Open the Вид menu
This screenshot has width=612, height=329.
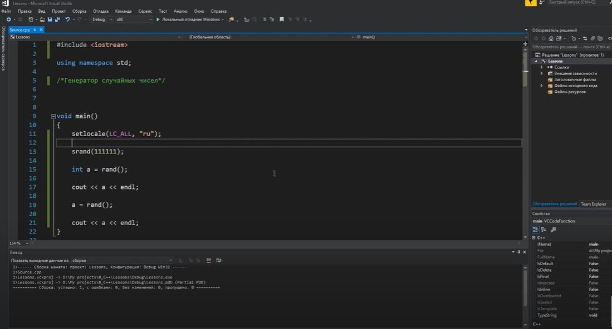coord(42,11)
